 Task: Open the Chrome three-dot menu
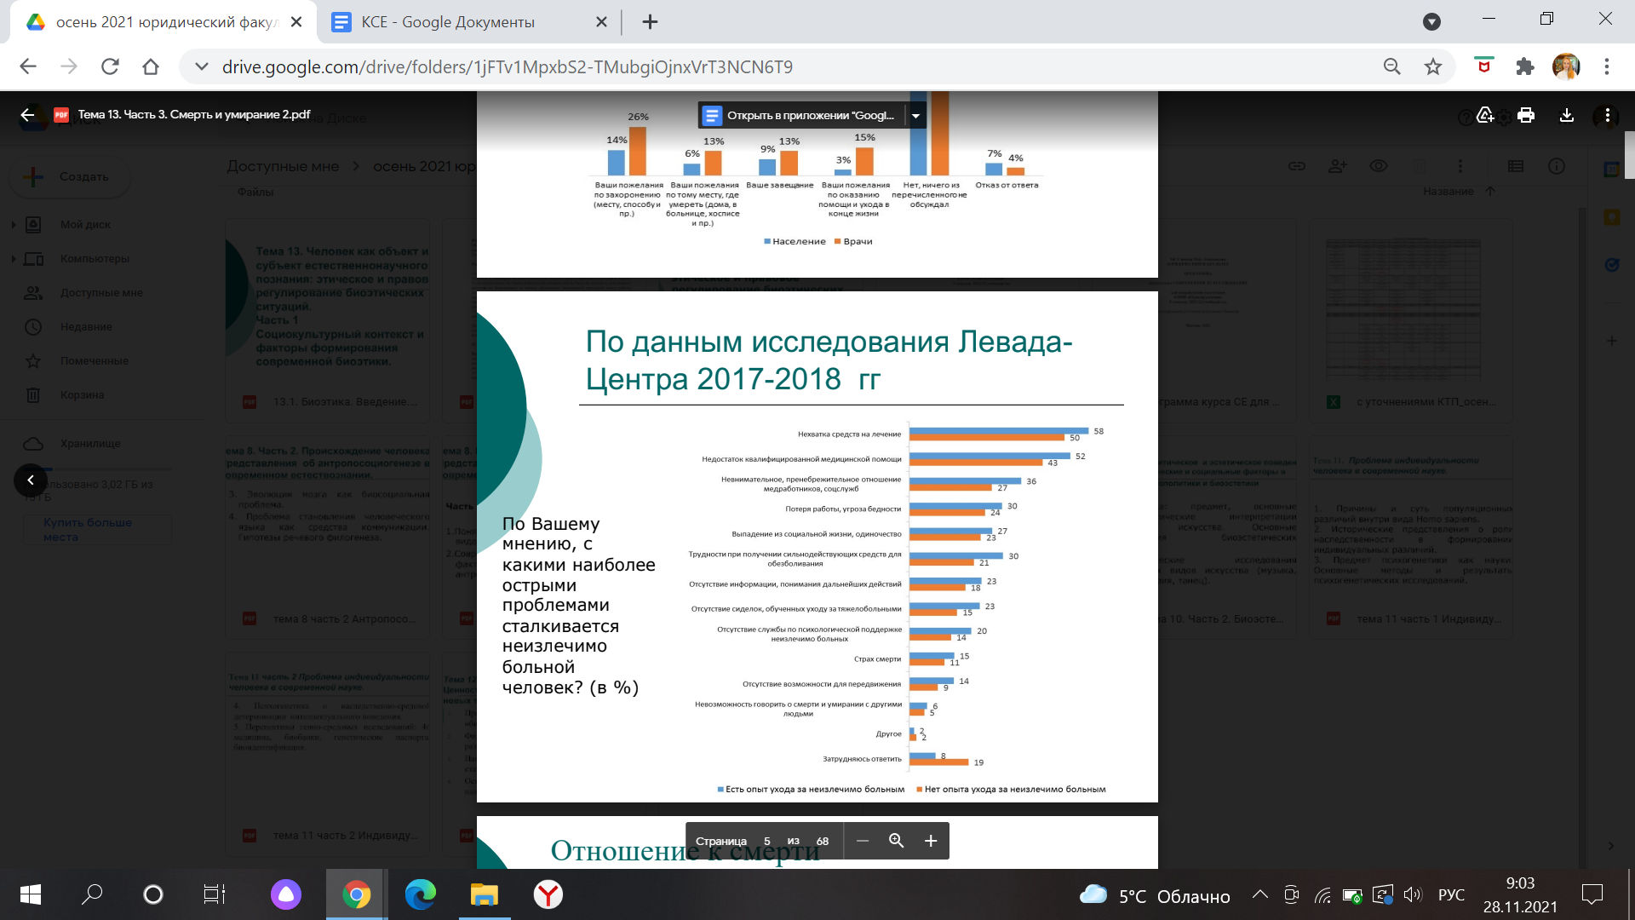pos(1607,66)
